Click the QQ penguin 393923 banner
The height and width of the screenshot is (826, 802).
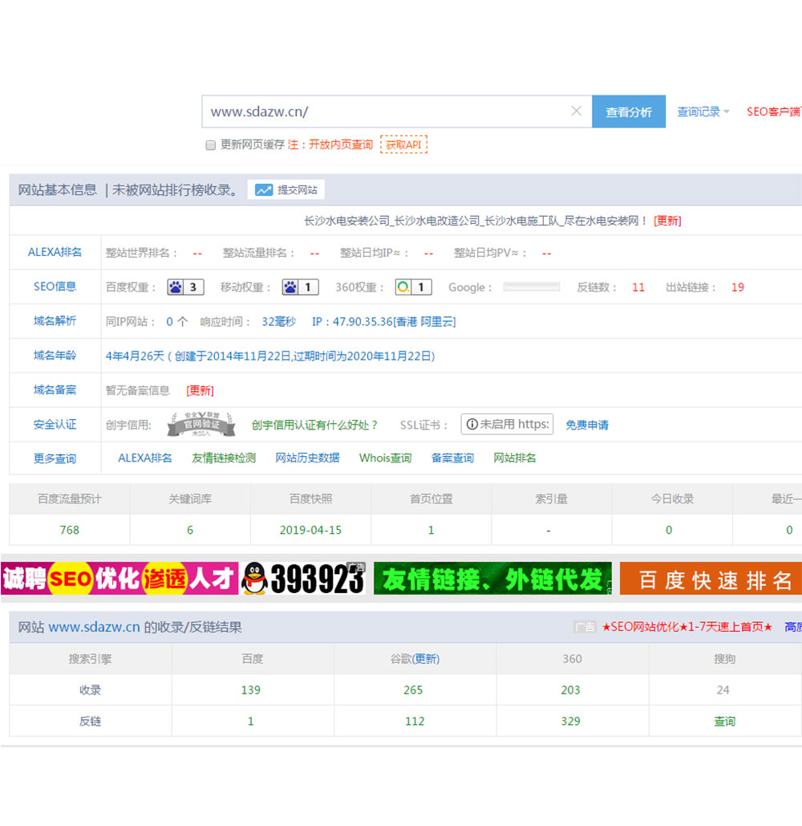304,579
